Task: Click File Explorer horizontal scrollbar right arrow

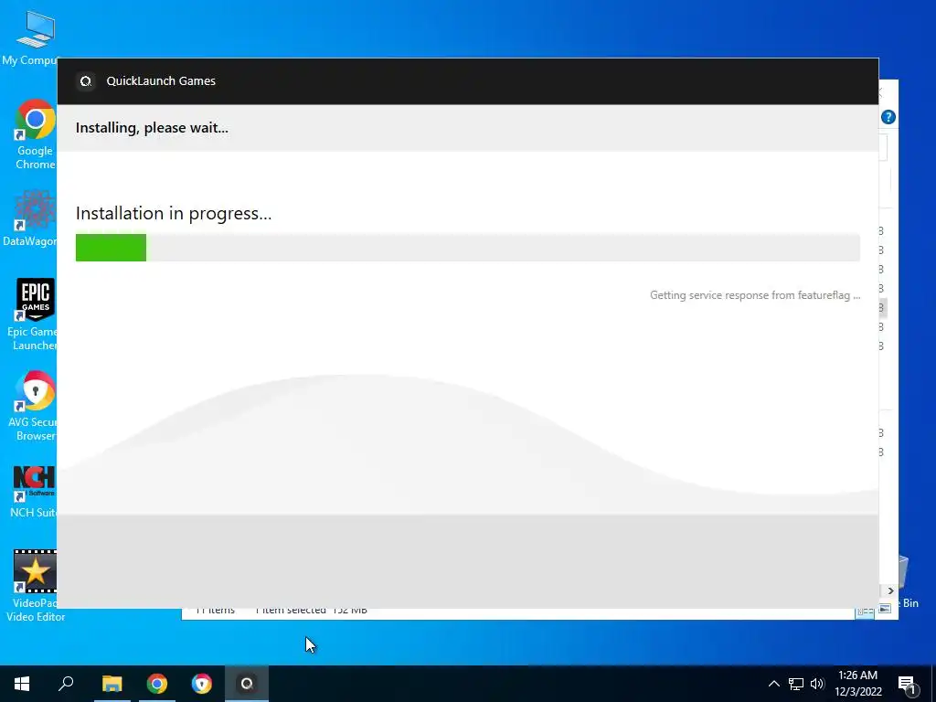Action: tap(890, 591)
